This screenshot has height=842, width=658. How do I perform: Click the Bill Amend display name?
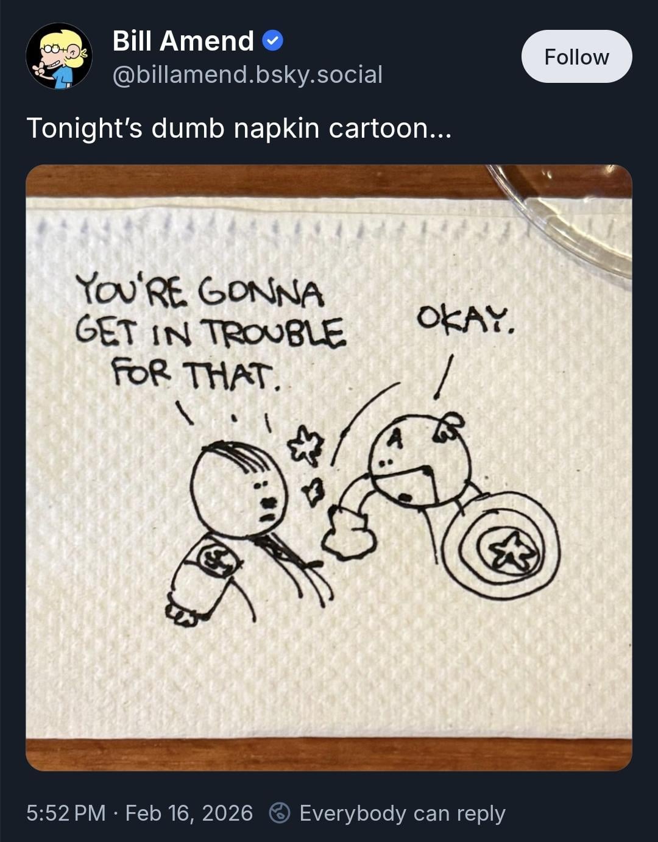click(x=183, y=41)
